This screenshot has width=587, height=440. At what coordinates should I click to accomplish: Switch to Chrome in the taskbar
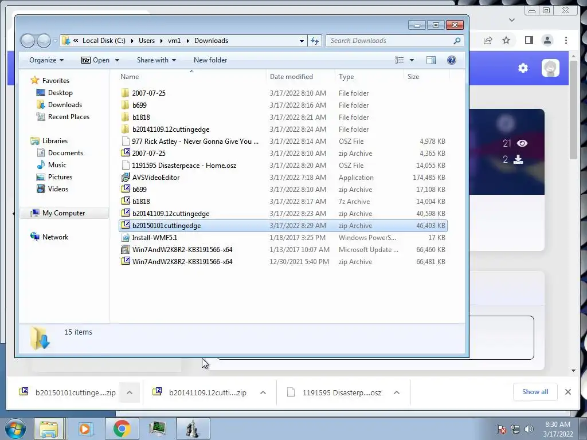(122, 429)
